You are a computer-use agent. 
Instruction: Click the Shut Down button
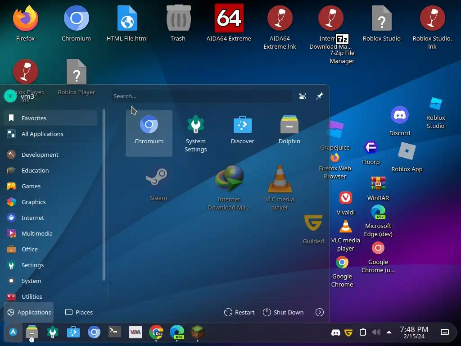(283, 312)
